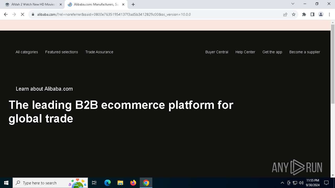Image resolution: width=335 pixels, height=188 pixels.
Task: Expand the tab search dropdown arrow
Action: pyautogui.click(x=293, y=4)
